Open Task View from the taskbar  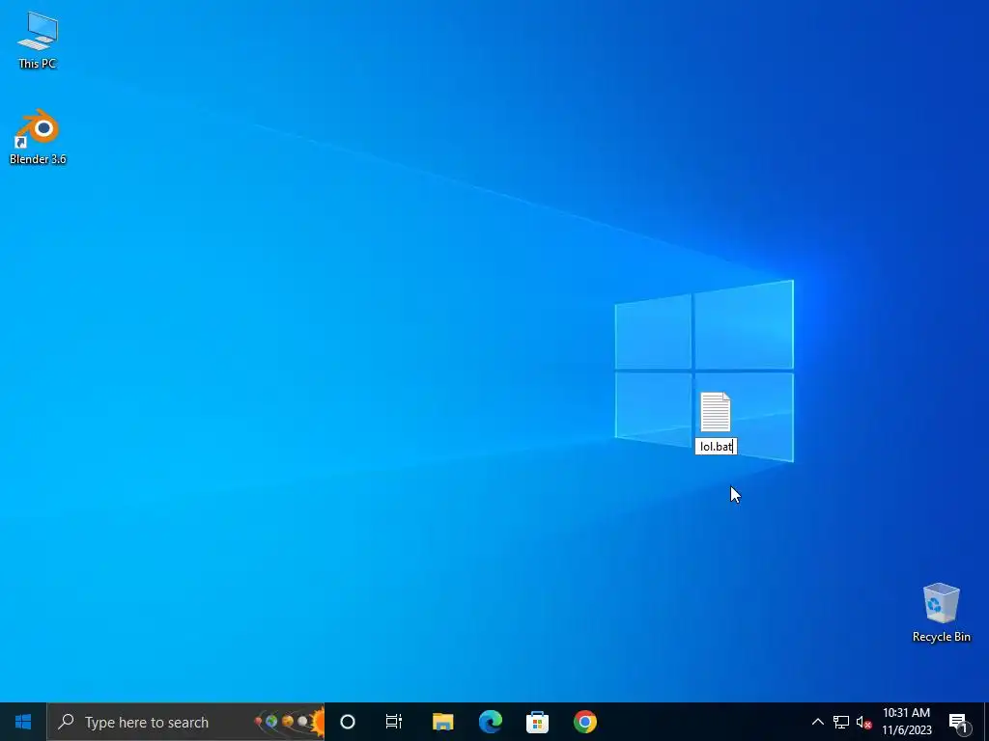(x=394, y=722)
